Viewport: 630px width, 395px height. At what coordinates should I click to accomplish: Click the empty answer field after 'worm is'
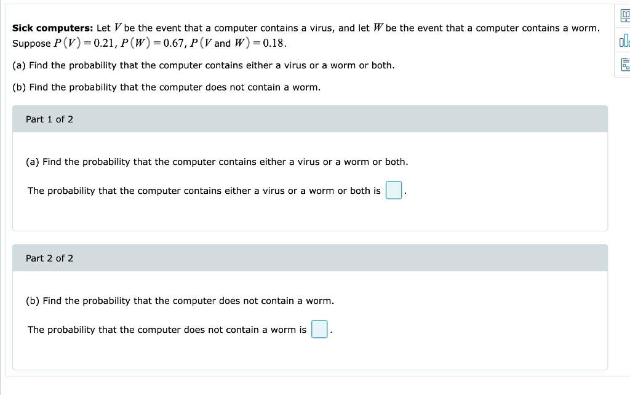click(319, 329)
